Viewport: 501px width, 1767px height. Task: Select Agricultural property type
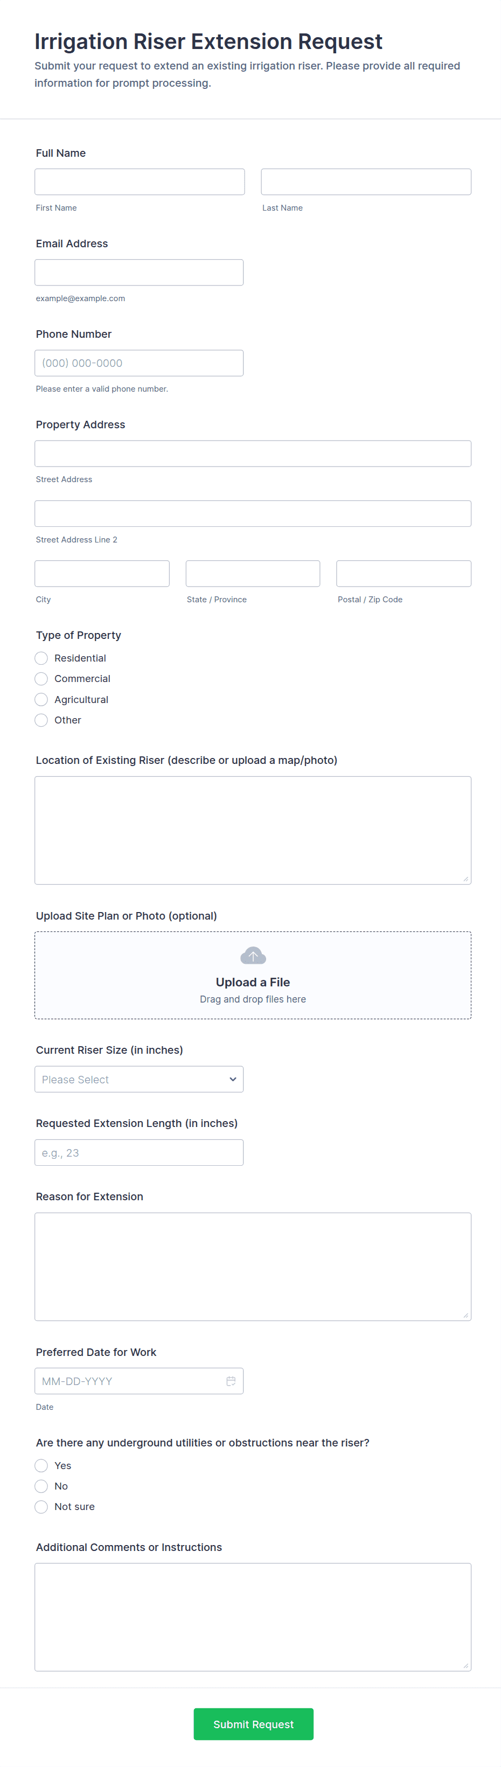[41, 699]
